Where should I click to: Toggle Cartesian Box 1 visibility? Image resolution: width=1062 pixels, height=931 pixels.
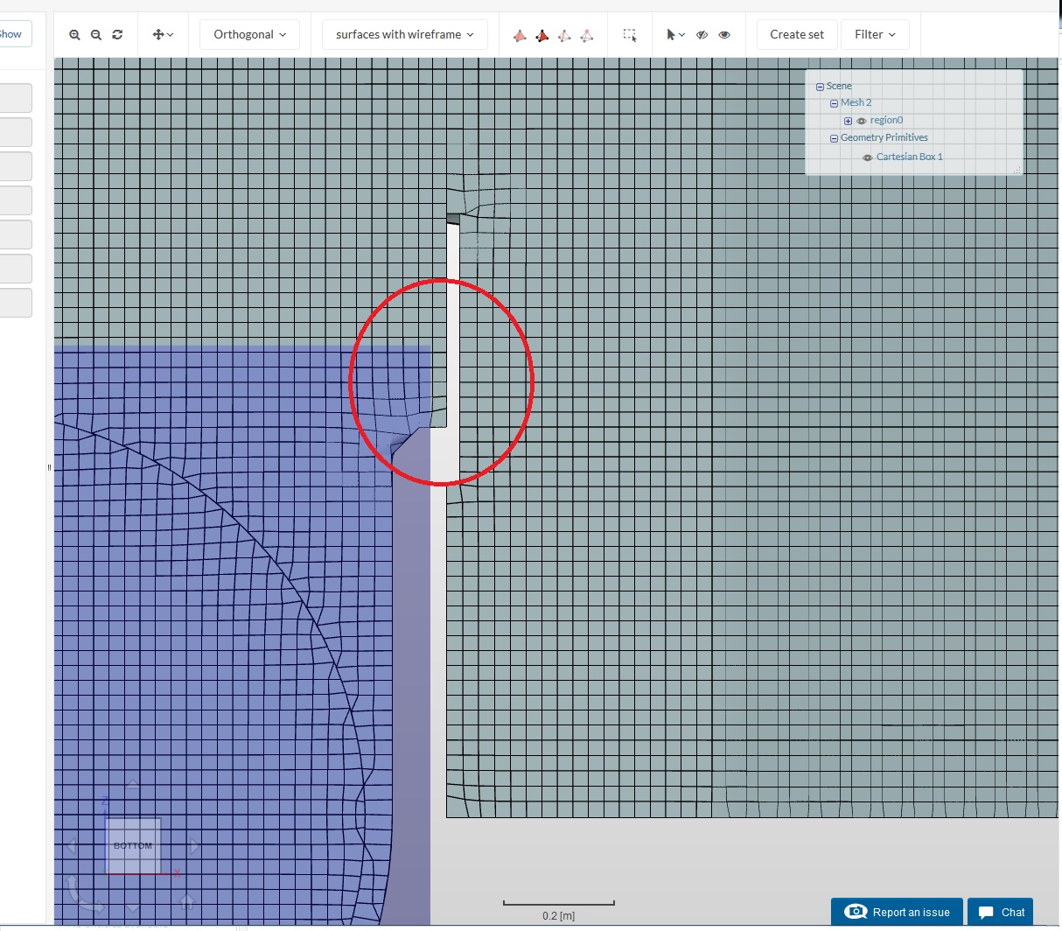tap(867, 156)
